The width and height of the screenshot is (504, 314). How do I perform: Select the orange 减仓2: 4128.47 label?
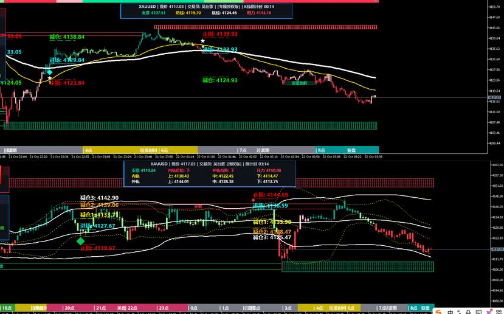(272, 232)
